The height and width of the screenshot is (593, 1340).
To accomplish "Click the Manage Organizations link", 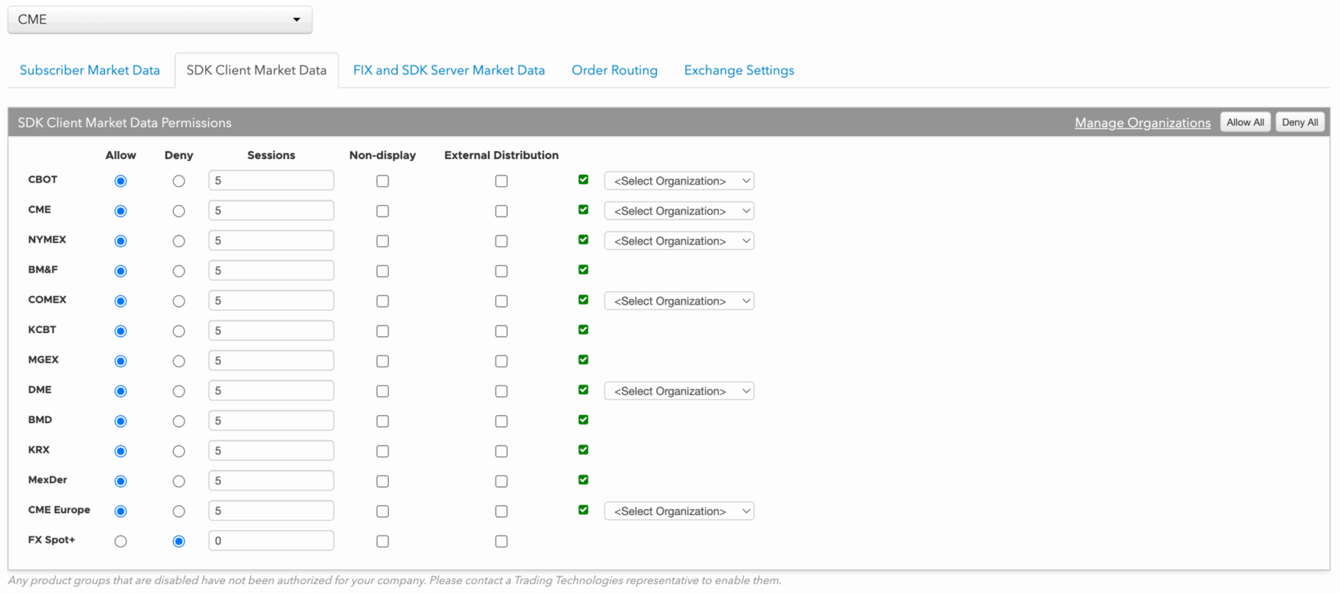I will [1142, 123].
